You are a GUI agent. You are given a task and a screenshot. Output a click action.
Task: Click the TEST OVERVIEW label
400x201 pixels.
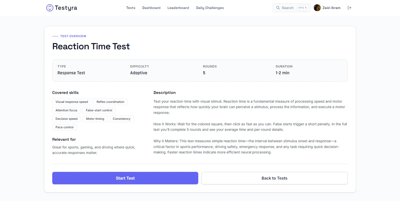point(73,36)
